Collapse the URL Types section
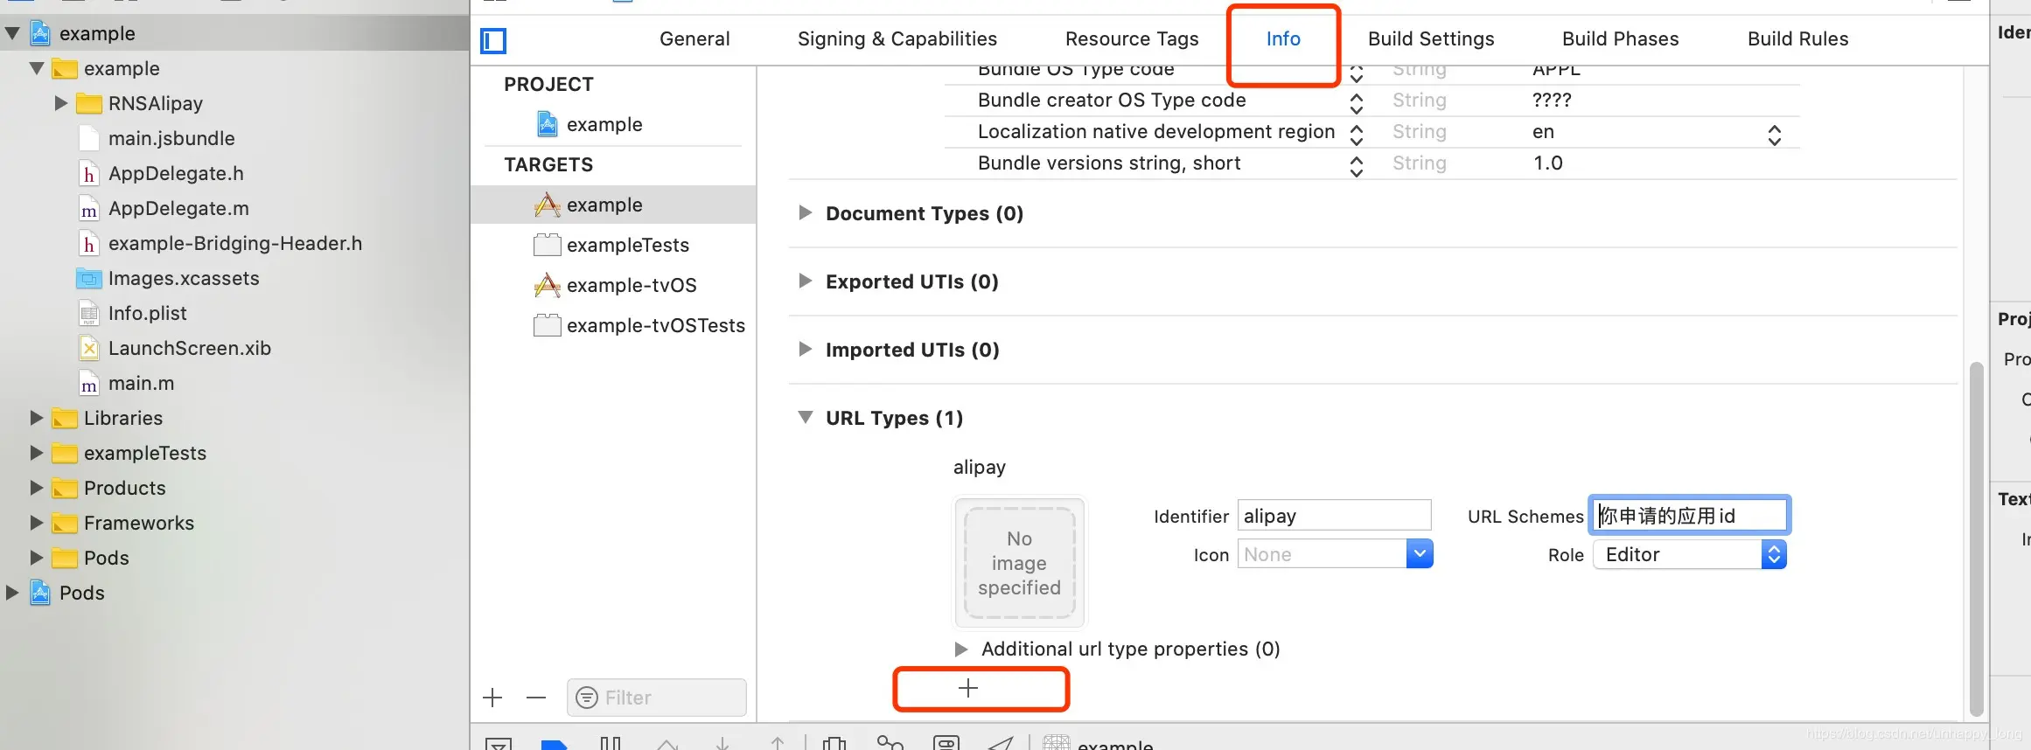Screen dimensions: 2031x750 (x=806, y=418)
